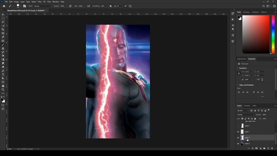Switch to the Channels tab
The height and width of the screenshot is (156, 277).
click(247, 106)
